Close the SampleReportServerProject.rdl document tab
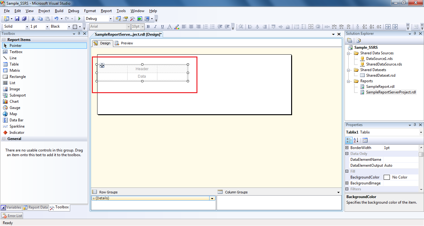The image size is (424, 226). click(x=339, y=34)
